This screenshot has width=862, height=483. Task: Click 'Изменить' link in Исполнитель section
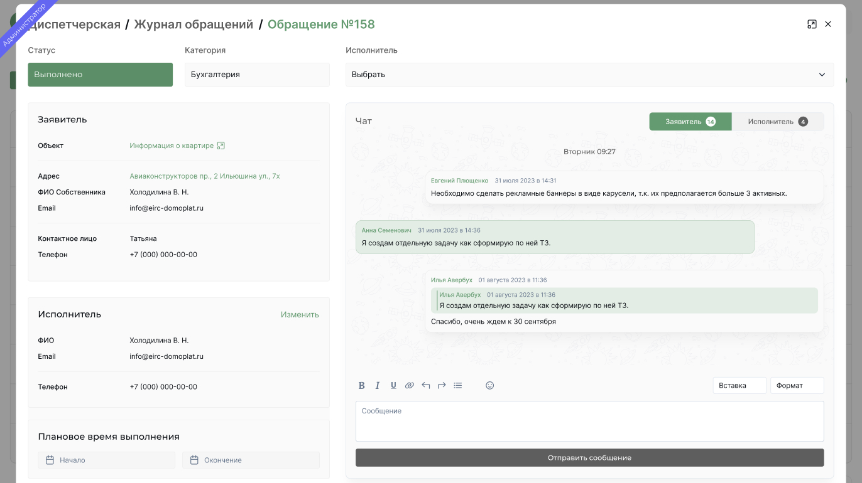click(x=300, y=314)
